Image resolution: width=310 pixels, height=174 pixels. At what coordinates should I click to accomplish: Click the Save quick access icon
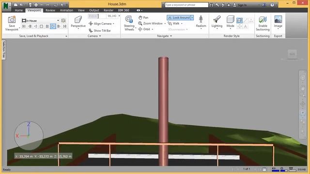(30, 5)
